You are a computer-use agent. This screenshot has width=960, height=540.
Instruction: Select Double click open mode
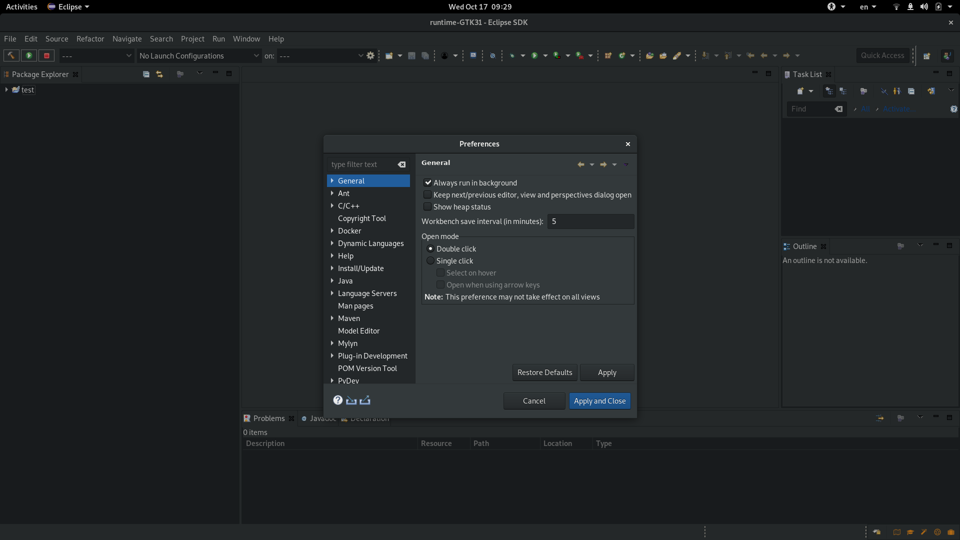[430, 248]
